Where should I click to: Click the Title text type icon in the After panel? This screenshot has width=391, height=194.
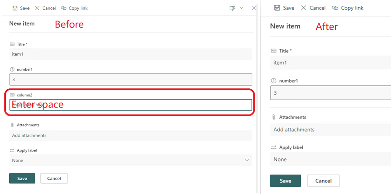[273, 51]
